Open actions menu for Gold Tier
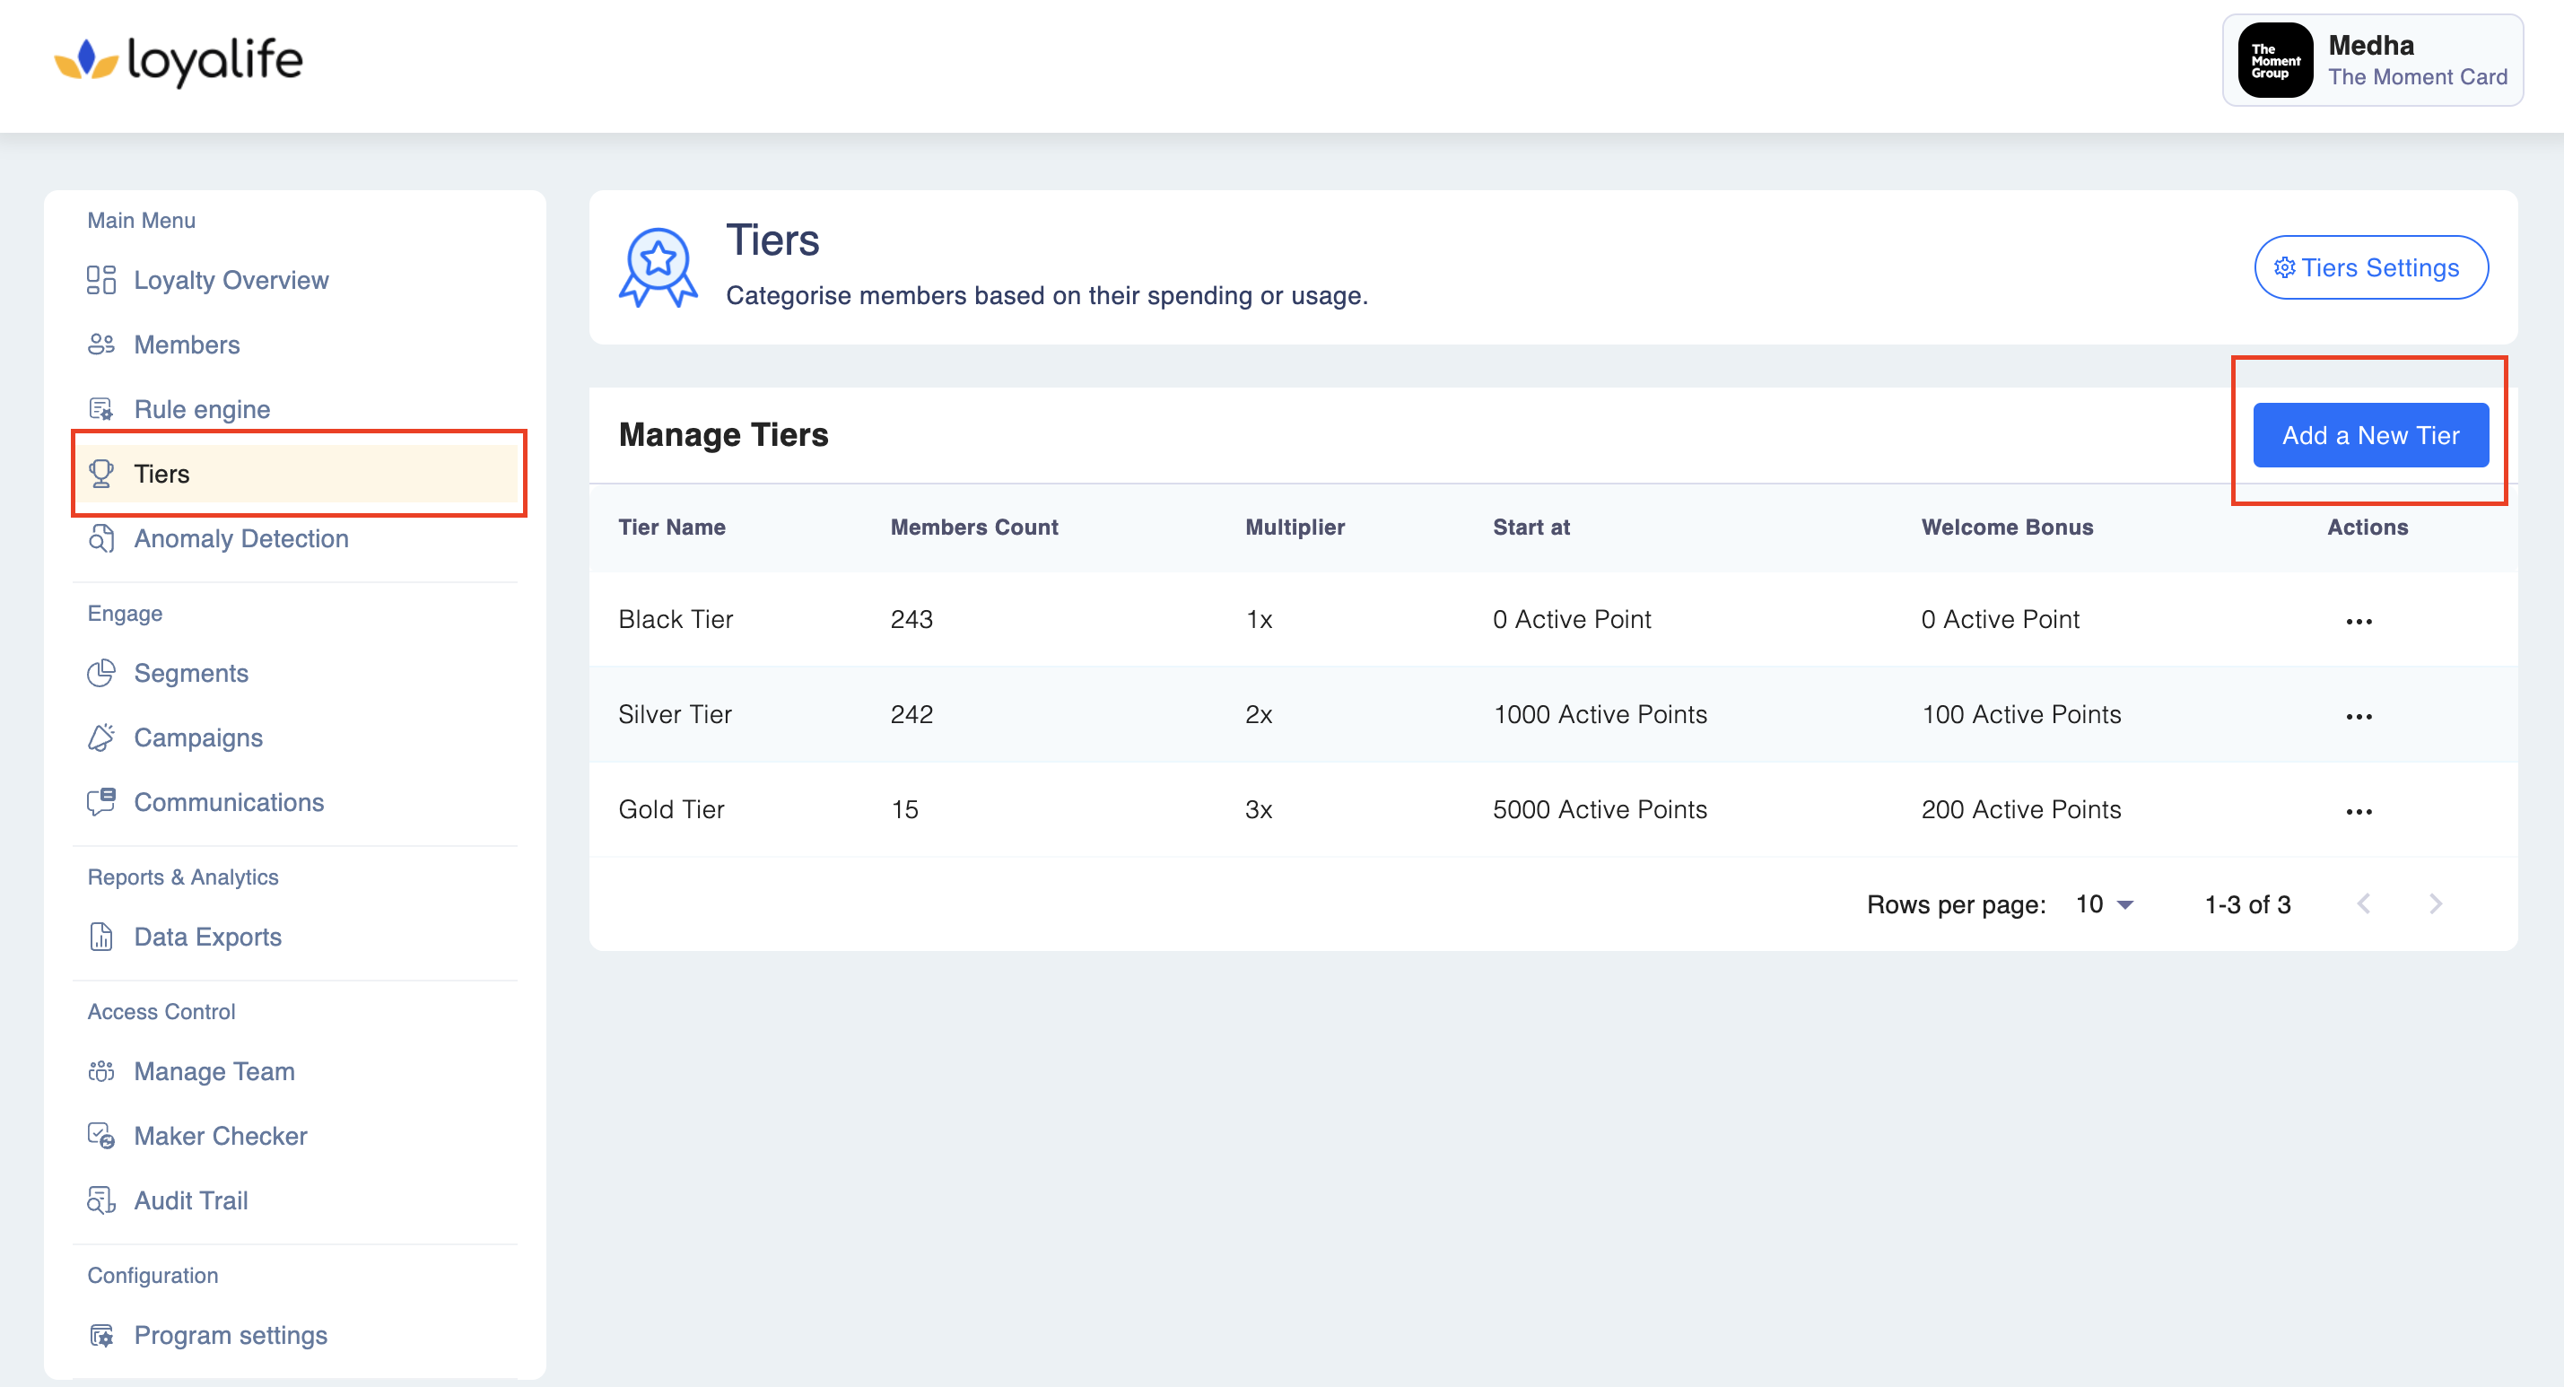 tap(2358, 812)
